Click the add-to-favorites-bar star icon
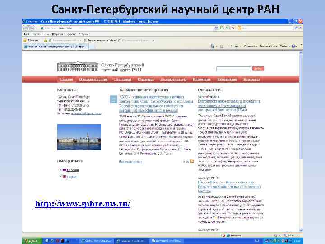The image size is (325, 244). pyautogui.click(x=46, y=41)
